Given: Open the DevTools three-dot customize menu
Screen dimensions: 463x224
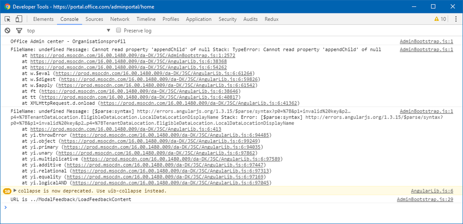Looking at the screenshot, I should (456, 19).
